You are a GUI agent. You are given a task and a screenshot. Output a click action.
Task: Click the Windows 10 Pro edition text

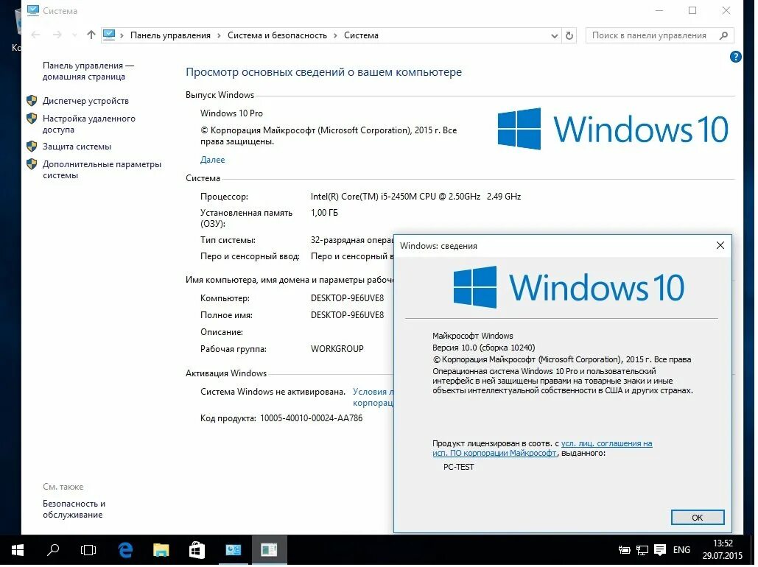[x=231, y=113]
